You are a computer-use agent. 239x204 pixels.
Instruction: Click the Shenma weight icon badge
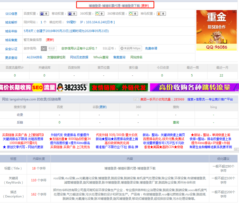[161, 13]
